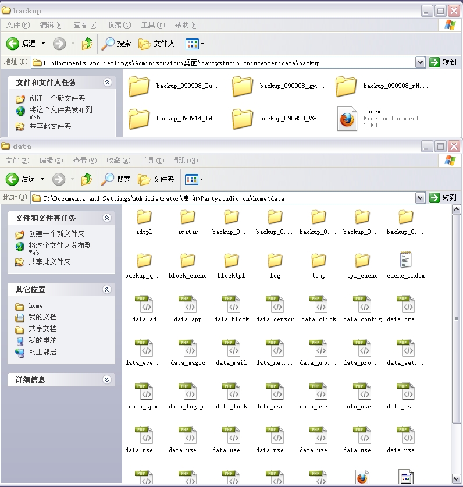Screen dimensions: 463x487
Task: Select block_cache folder
Action: [187, 266]
